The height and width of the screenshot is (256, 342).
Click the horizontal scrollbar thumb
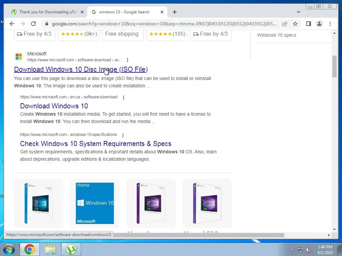pyautogui.click(x=199, y=235)
